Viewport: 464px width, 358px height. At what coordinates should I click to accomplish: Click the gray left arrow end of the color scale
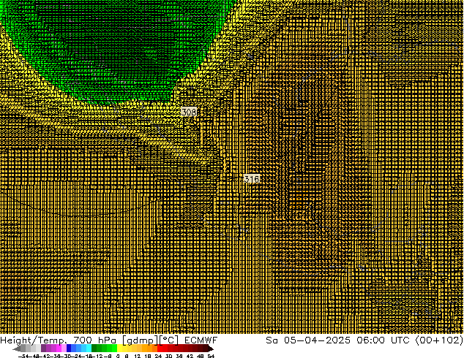(x=17, y=349)
